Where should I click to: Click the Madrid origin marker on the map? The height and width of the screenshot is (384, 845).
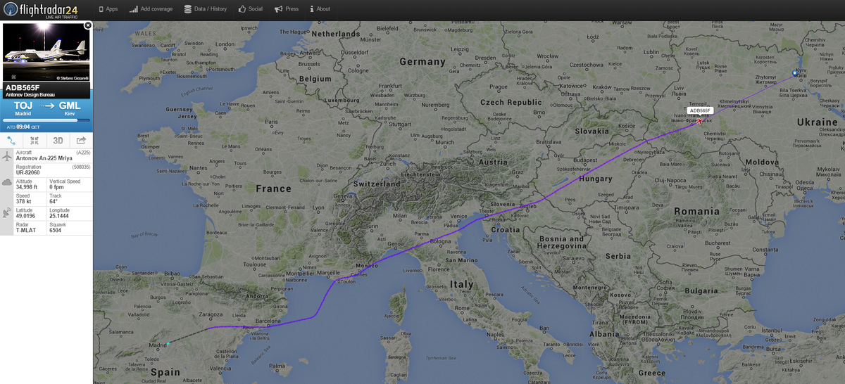coord(168,344)
